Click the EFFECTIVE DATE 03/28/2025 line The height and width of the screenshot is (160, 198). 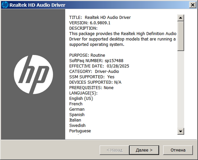click(99, 66)
